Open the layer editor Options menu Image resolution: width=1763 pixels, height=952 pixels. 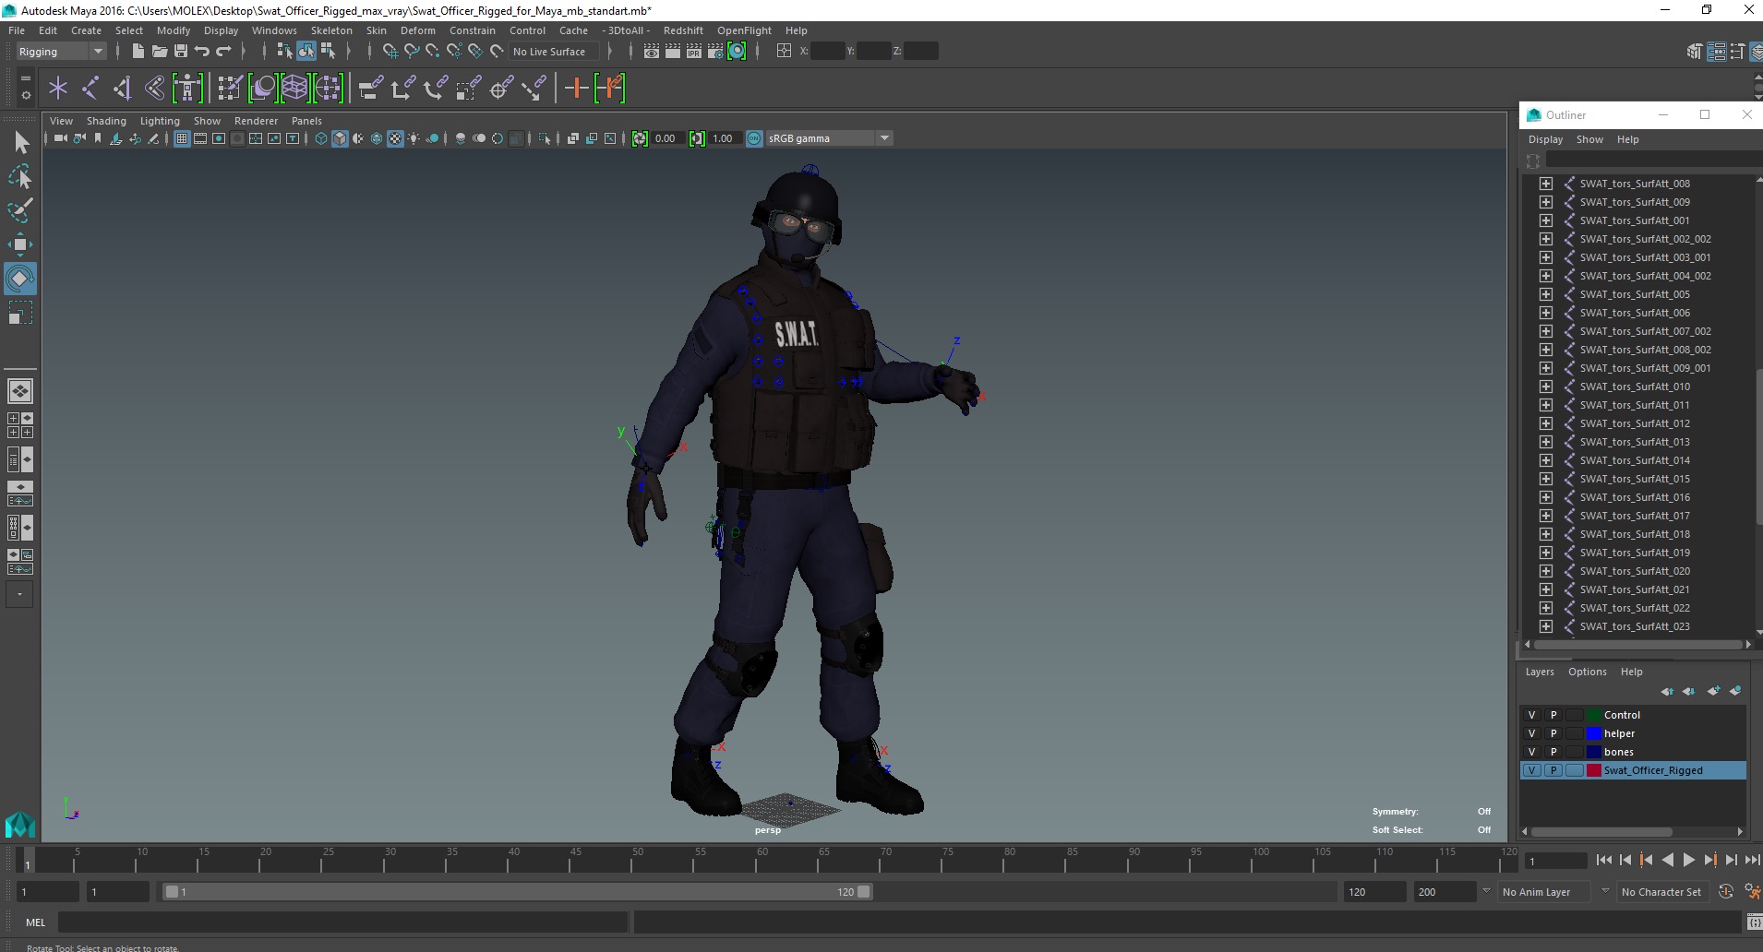click(1587, 672)
